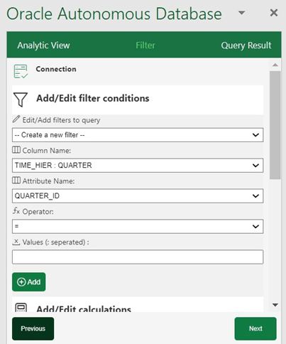286x344 pixels.
Task: Click the column icon next to Attribute Name
Action: click(x=16, y=181)
